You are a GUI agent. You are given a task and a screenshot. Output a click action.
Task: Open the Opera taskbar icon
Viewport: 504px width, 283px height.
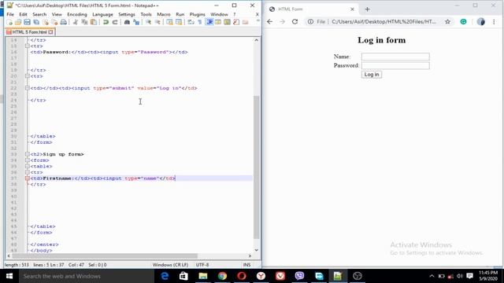(x=242, y=276)
